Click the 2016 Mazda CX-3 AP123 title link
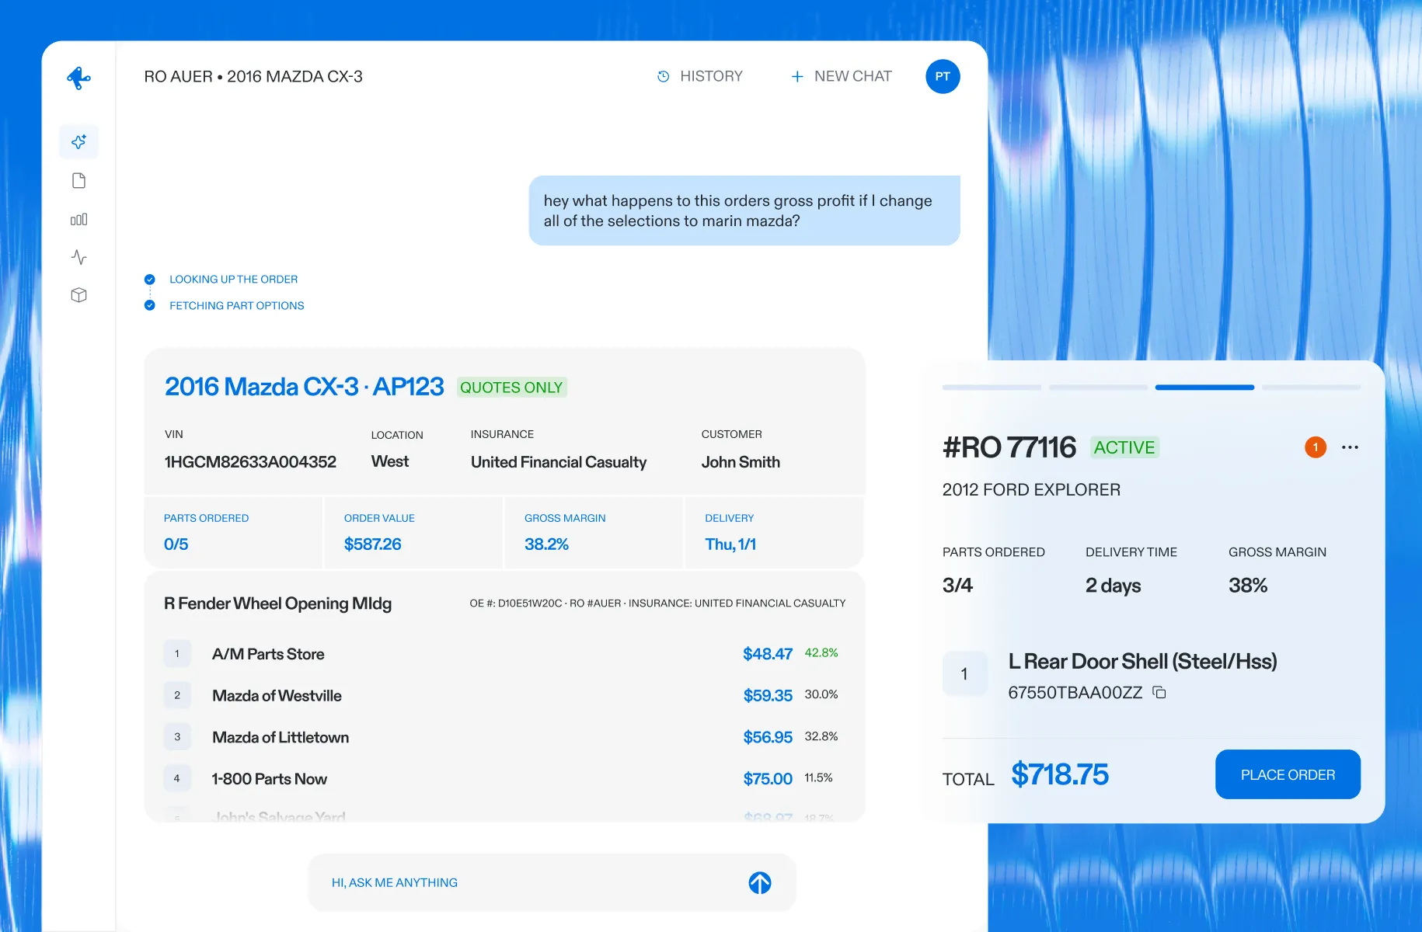1422x932 pixels. [x=304, y=386]
